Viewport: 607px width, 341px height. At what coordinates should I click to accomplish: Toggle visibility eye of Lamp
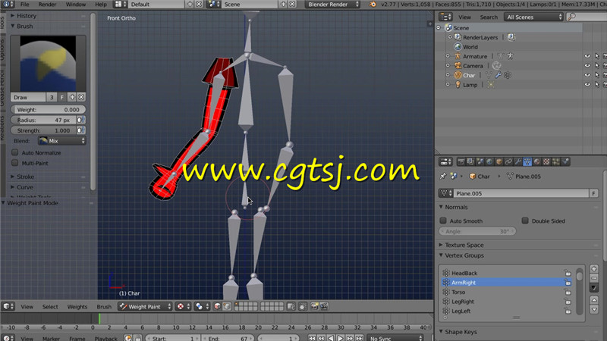point(587,85)
